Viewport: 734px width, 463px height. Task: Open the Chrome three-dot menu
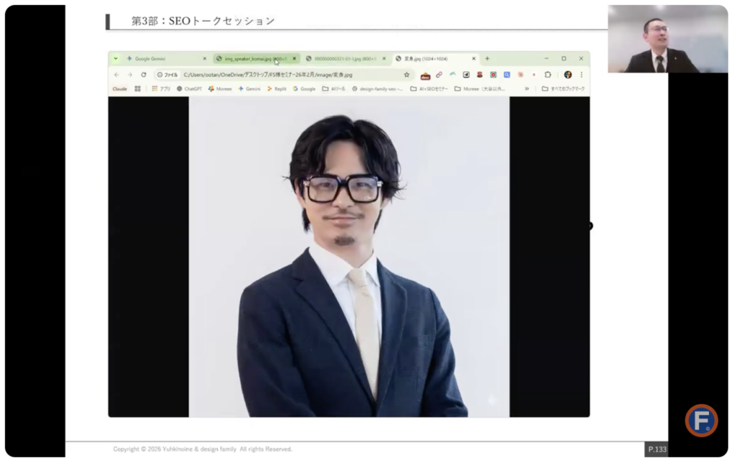pos(581,75)
